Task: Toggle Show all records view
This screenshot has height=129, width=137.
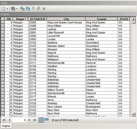Action: click(x=41, y=120)
